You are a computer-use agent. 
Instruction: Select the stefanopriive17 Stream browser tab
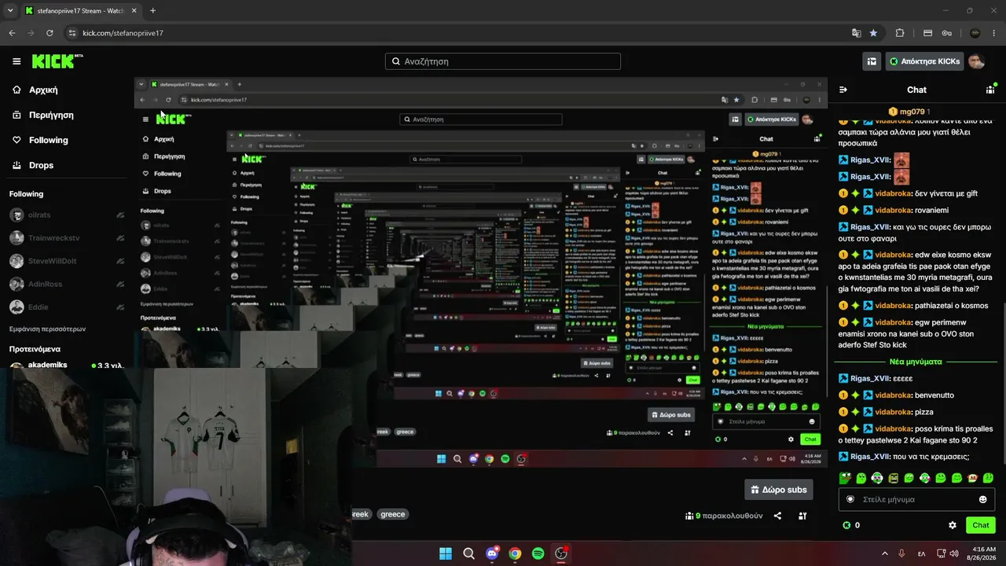80,11
